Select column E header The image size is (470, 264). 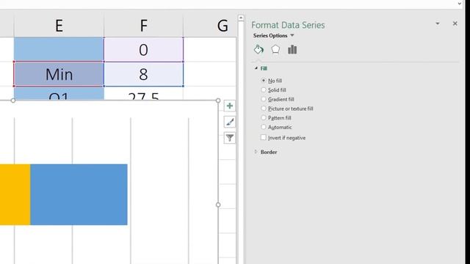pyautogui.click(x=59, y=26)
